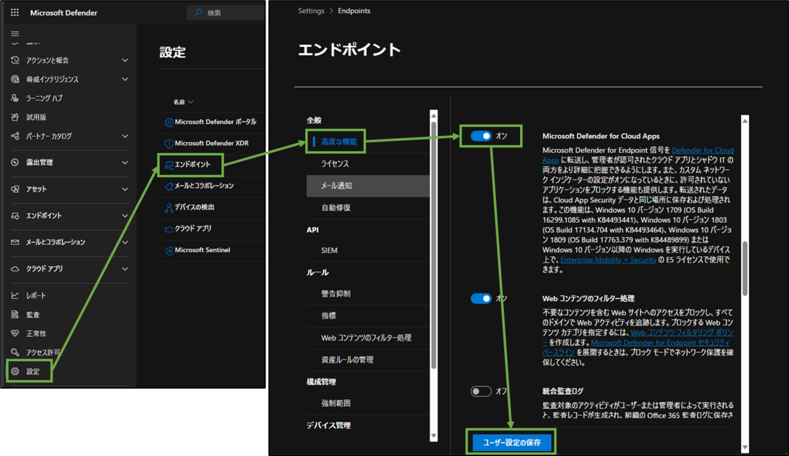Click the 露出管理 sidebar icon

point(15,163)
